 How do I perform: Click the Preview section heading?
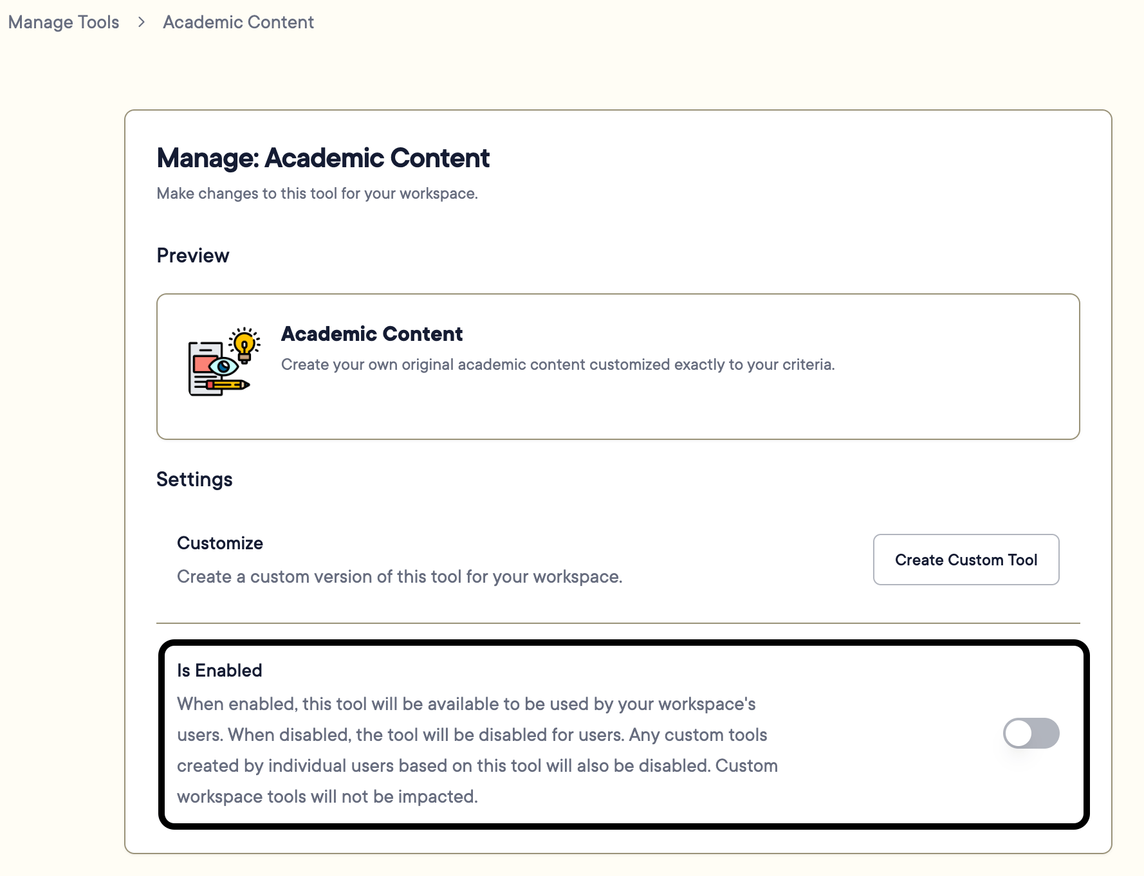[193, 255]
